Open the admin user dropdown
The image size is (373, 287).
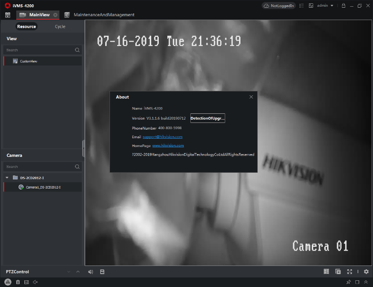pyautogui.click(x=325, y=5)
